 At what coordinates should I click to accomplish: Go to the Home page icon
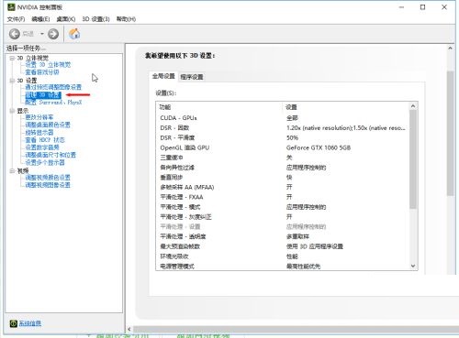[x=74, y=34]
